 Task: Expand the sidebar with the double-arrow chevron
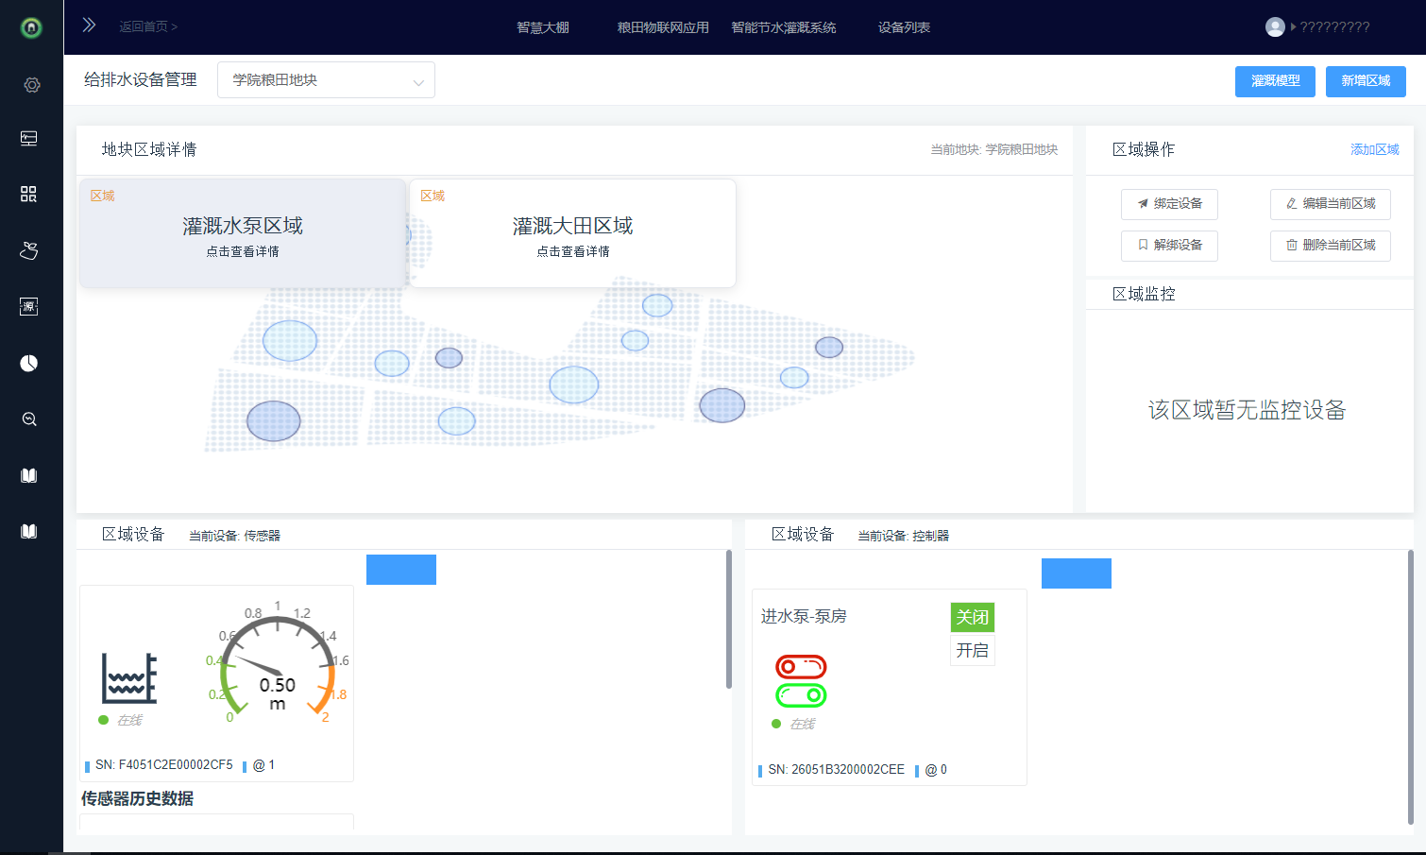click(x=88, y=25)
